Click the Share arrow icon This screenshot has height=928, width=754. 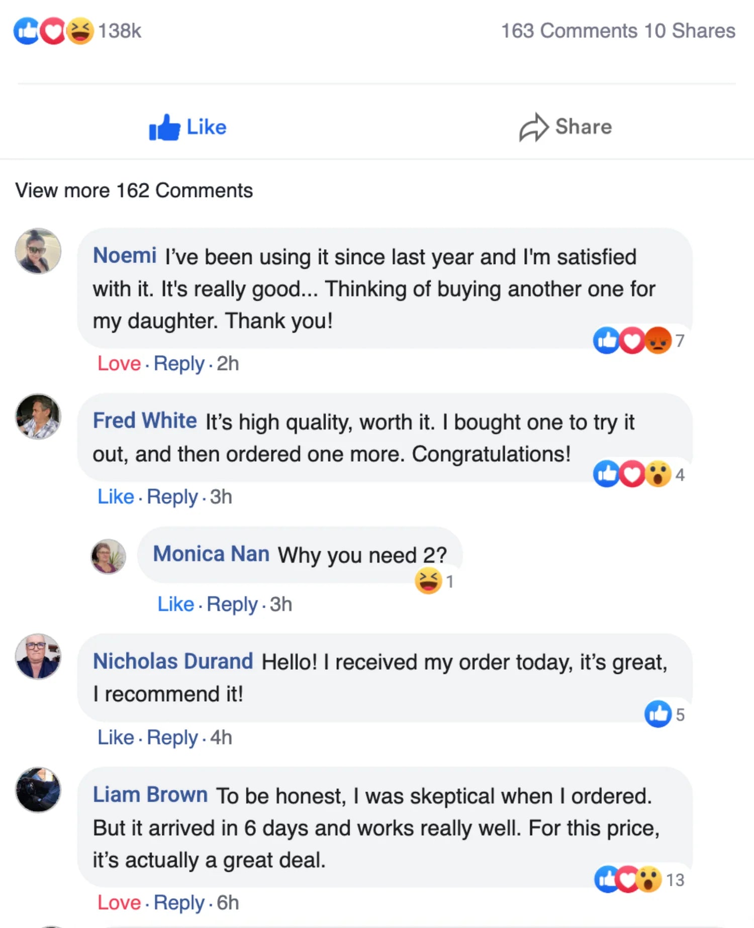point(533,127)
